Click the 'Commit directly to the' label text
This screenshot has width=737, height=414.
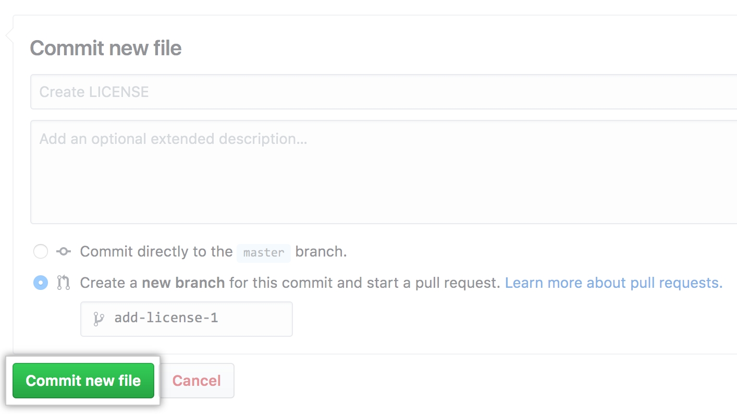(156, 252)
